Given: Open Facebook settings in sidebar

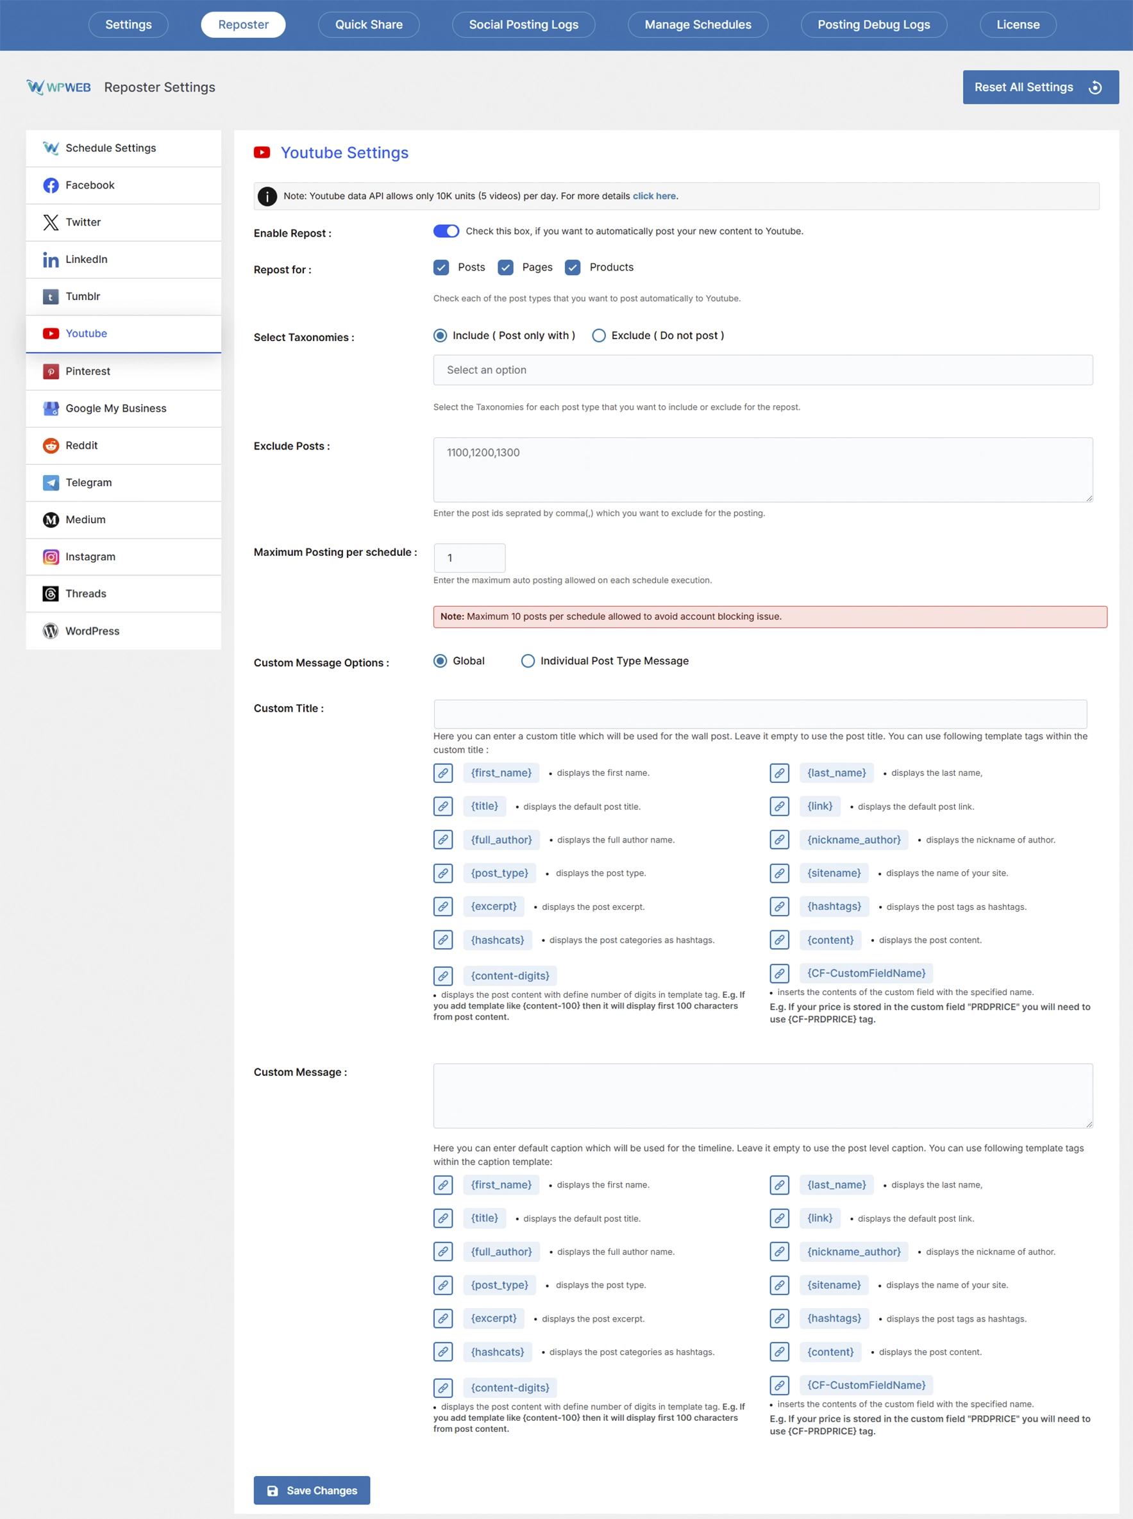Looking at the screenshot, I should click(124, 185).
